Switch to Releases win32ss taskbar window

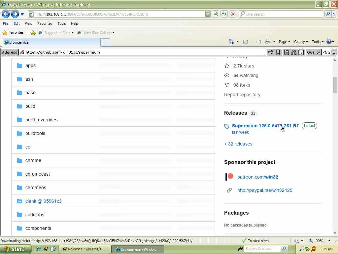(x=84, y=249)
